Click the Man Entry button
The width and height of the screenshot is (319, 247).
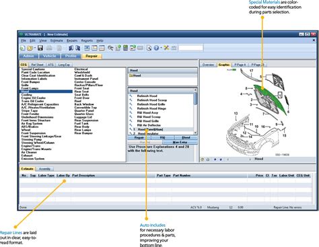click(180, 142)
